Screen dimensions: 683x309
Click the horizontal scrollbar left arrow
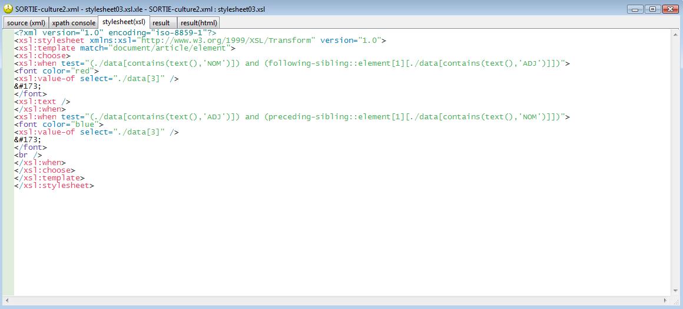click(x=7, y=300)
